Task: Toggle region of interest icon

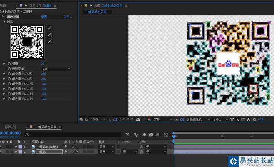Action: 176,119
